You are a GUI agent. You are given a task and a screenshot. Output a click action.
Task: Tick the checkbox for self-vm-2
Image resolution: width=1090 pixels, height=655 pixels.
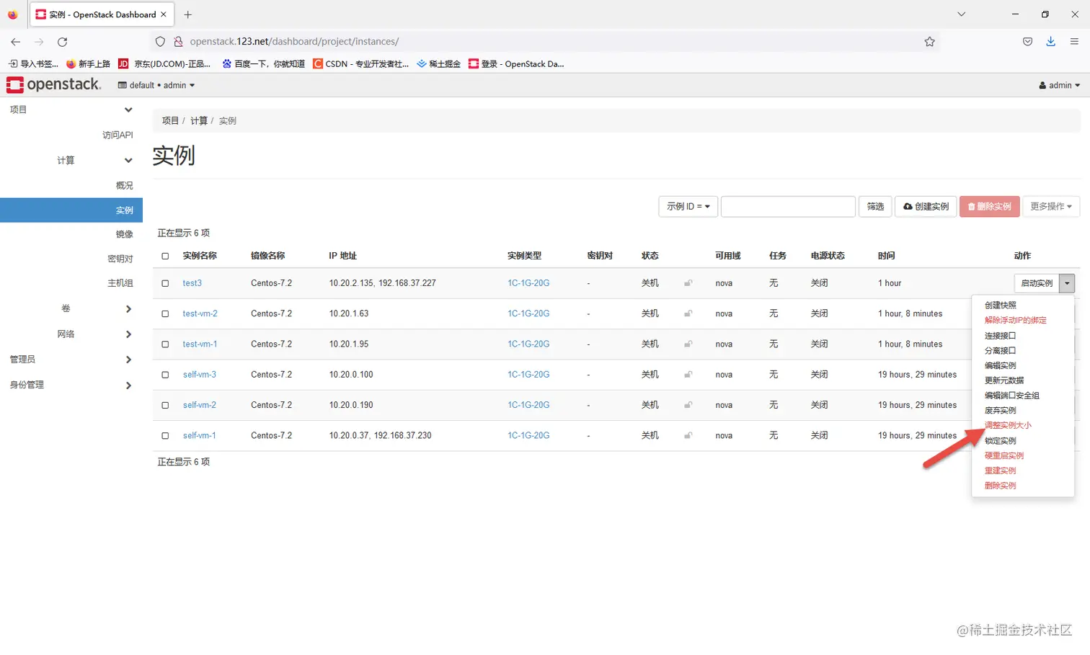(165, 405)
